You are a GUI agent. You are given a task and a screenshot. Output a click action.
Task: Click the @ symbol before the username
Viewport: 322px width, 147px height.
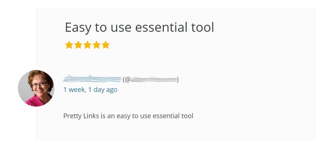coord(128,80)
